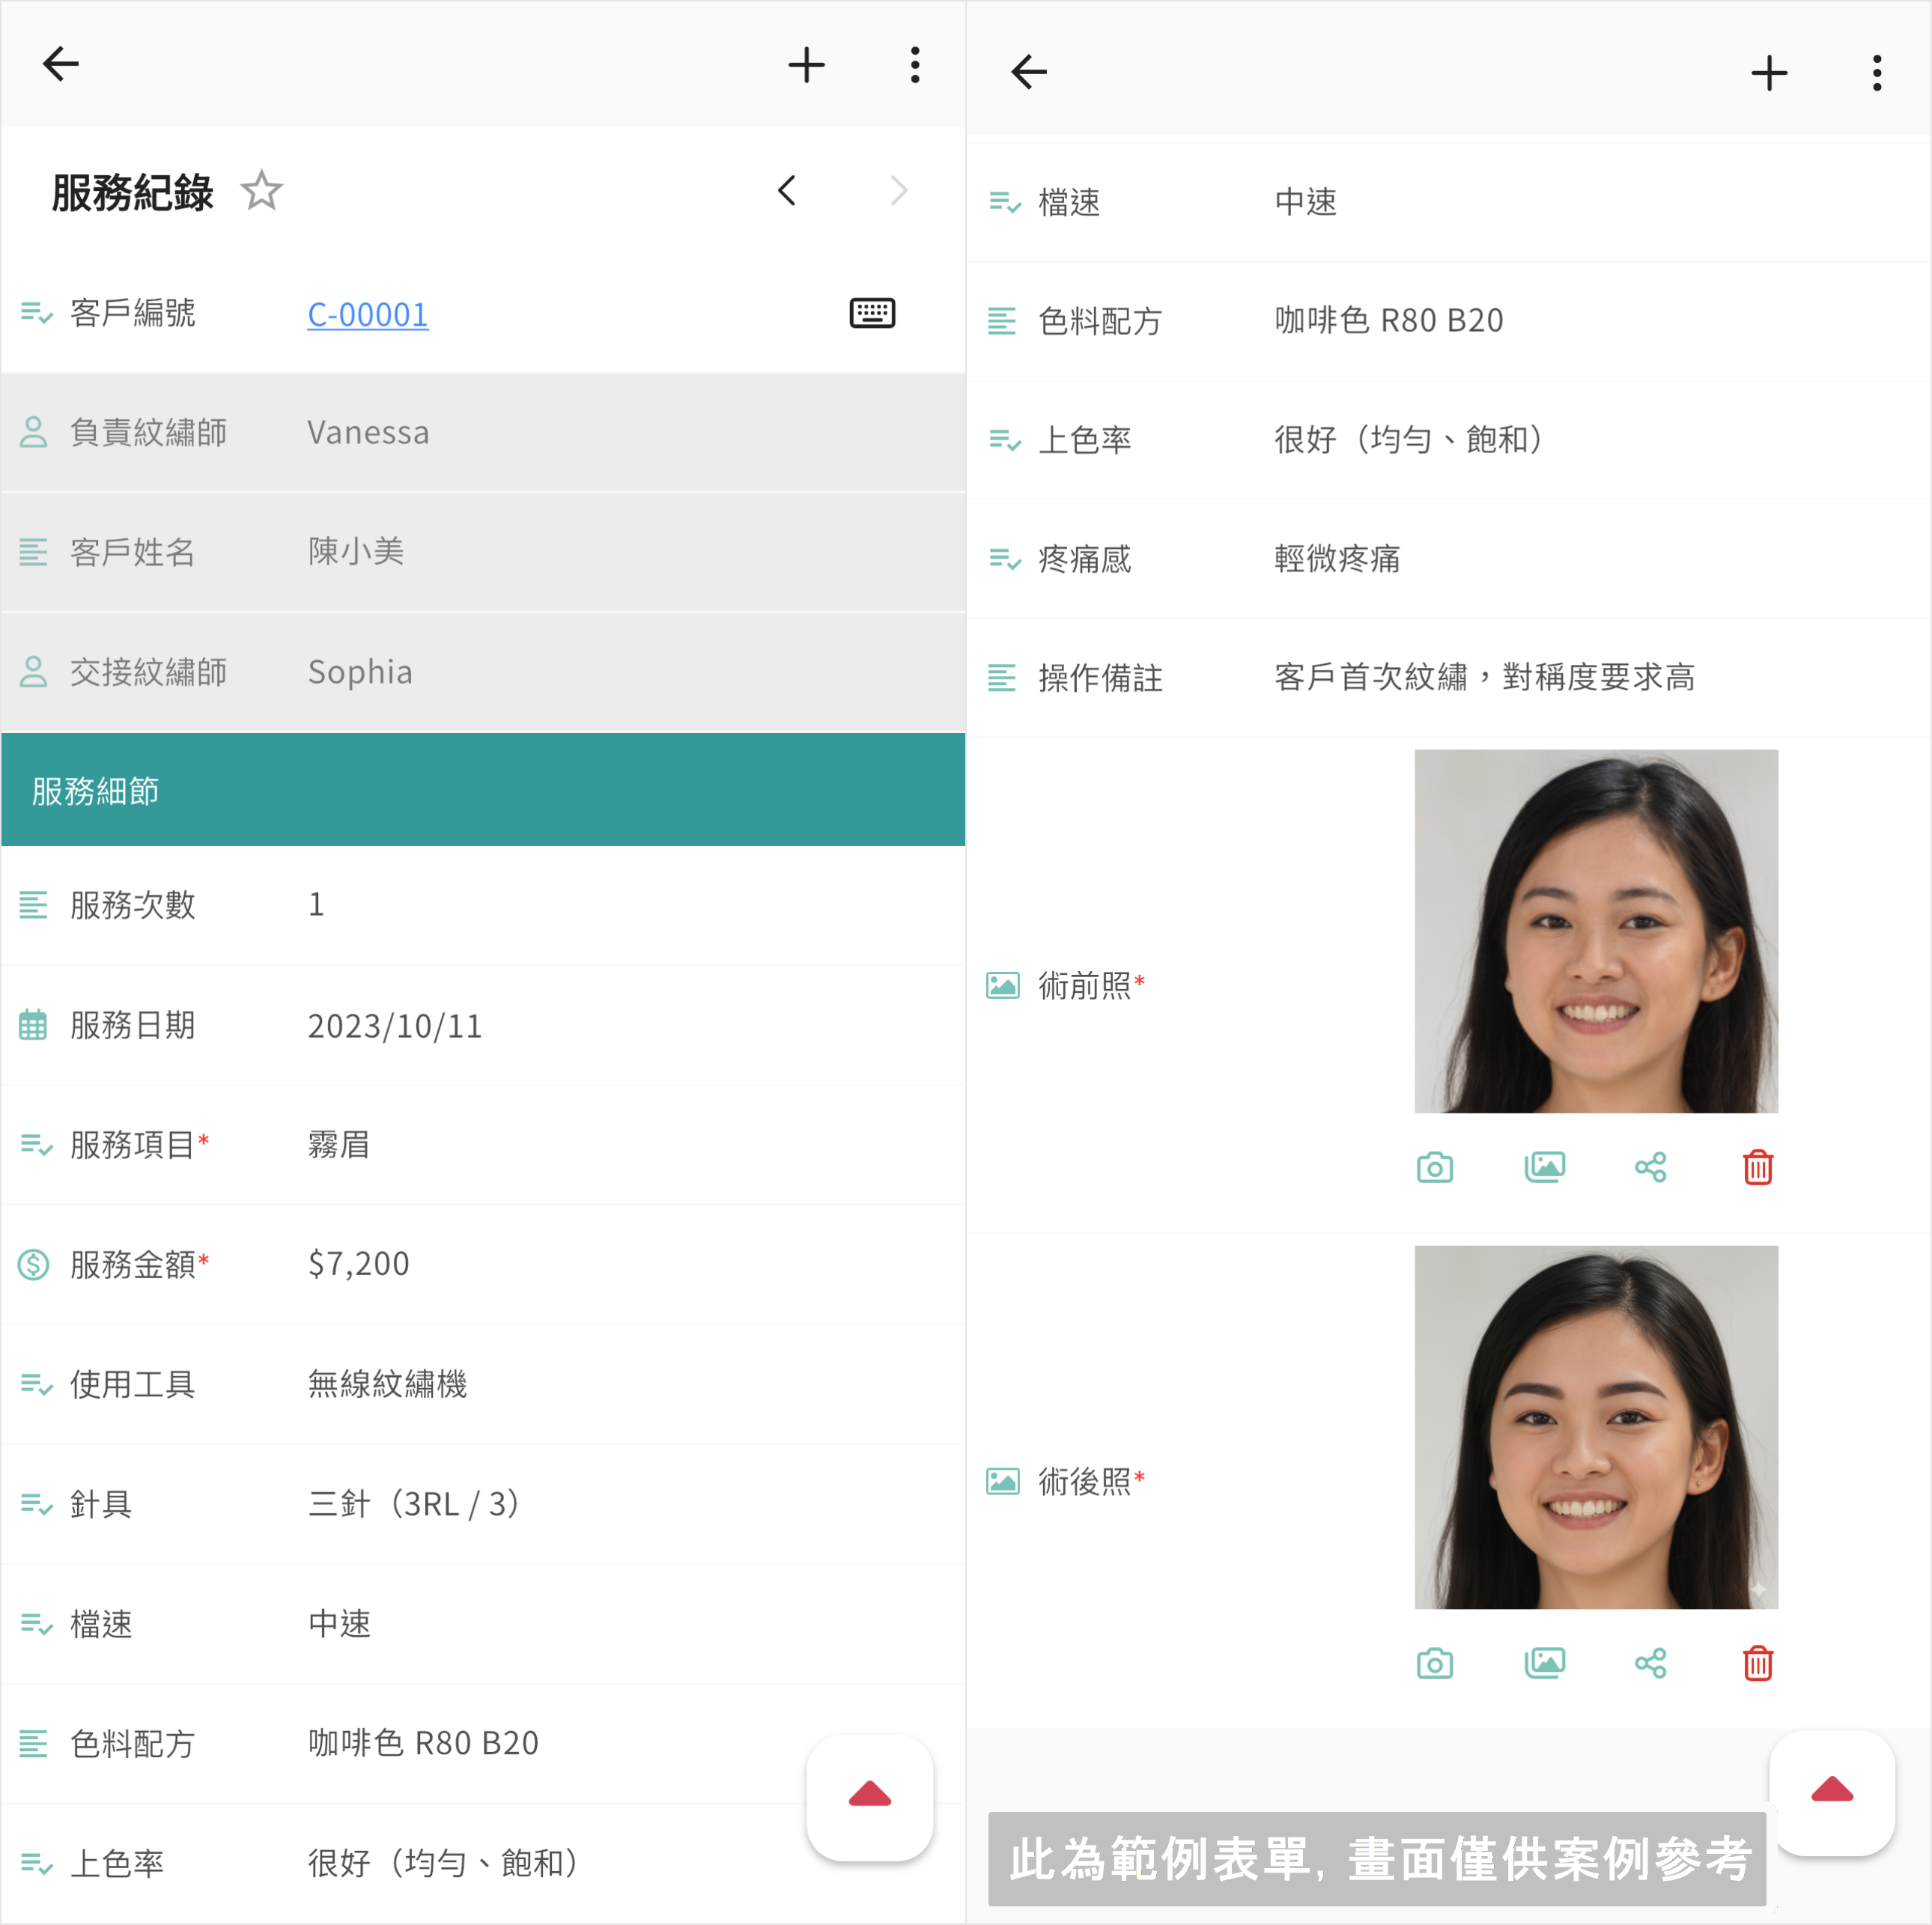Open the 術後照 photo thumbnail
The image size is (1932, 1925).
1595,1427
